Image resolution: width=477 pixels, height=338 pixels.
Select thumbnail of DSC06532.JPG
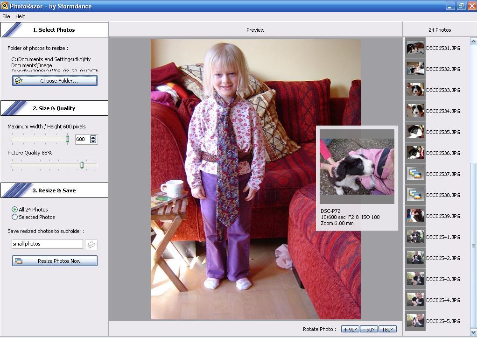tap(415, 69)
